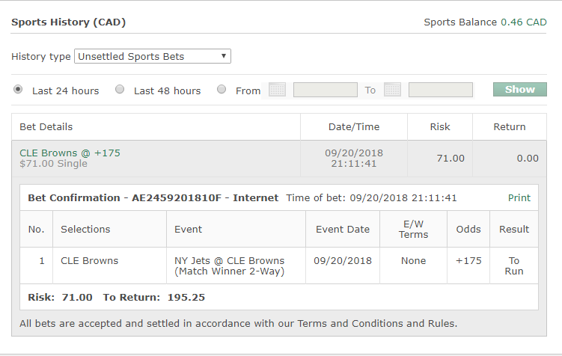The width and height of the screenshot is (562, 356).
Task: Click the Date/Time column header
Action: pyautogui.click(x=353, y=127)
